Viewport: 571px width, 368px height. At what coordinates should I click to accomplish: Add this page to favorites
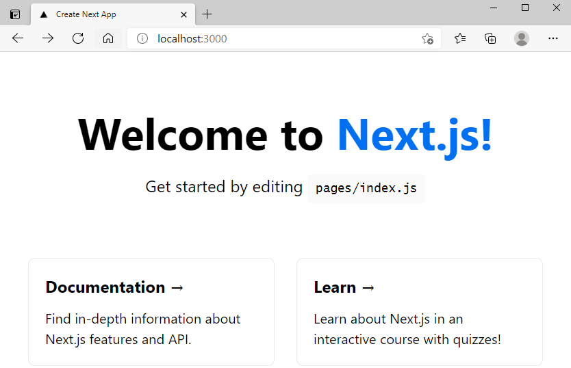click(427, 38)
